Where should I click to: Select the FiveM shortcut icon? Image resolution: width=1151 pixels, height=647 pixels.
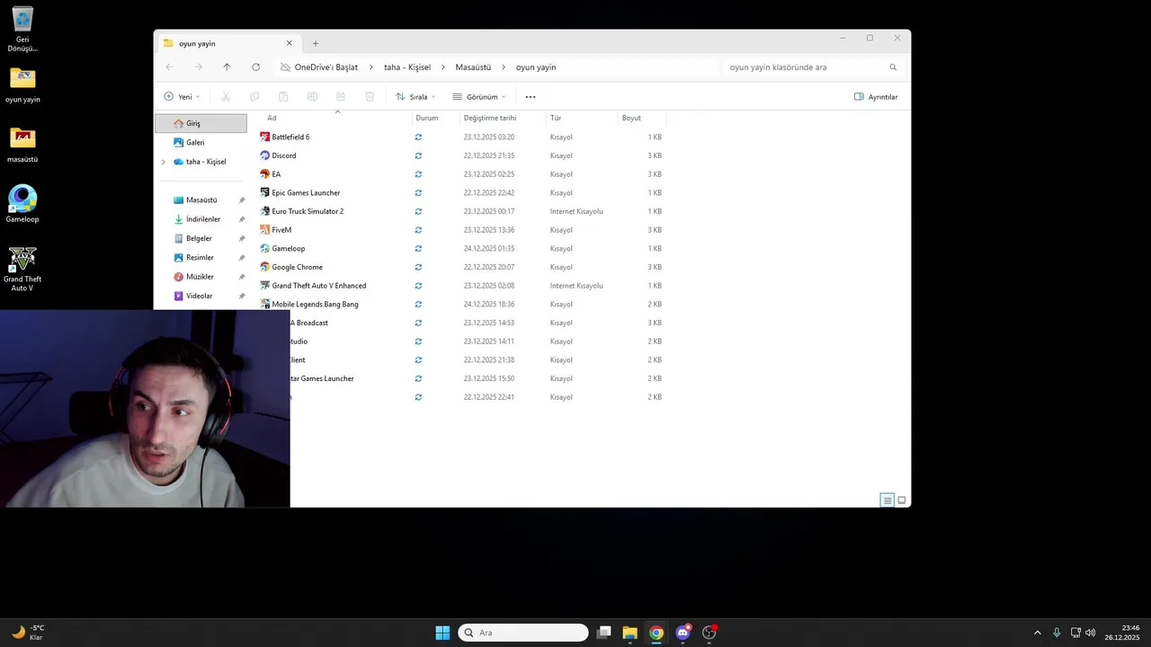coord(265,230)
